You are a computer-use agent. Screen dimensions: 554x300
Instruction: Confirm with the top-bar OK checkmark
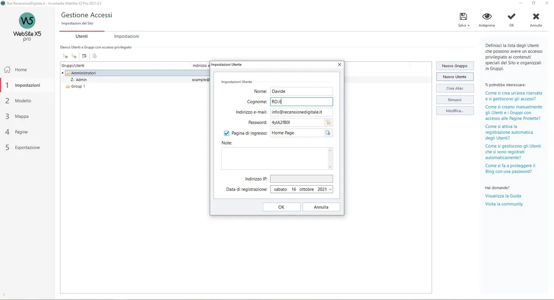coord(512,17)
